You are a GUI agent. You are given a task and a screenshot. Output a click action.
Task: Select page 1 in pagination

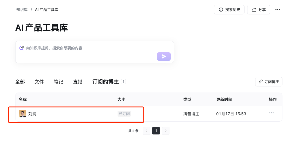click(x=156, y=131)
